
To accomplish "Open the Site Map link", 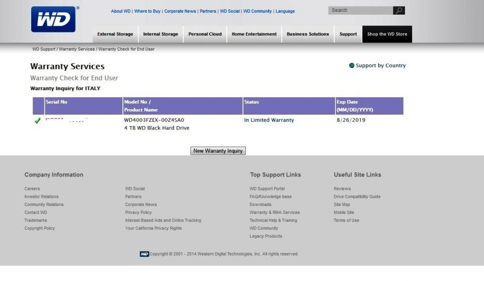I will 342,204.
